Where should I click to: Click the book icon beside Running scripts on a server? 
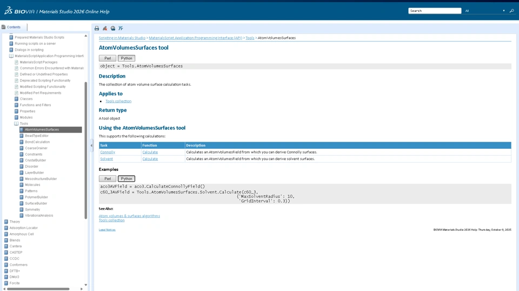coord(11,44)
